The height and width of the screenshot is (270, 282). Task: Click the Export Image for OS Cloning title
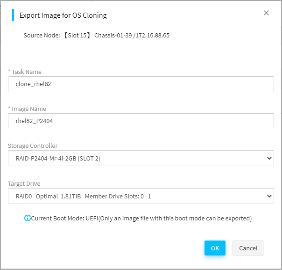(63, 15)
